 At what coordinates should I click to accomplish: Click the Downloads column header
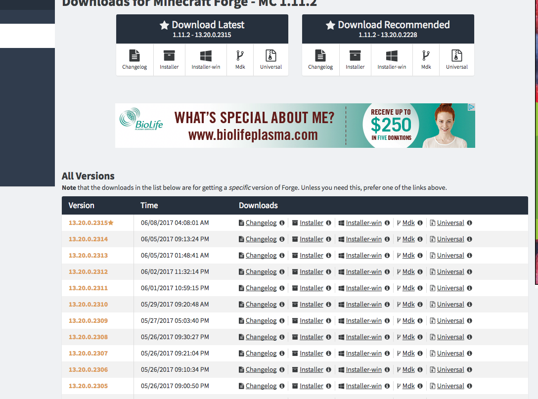coord(258,206)
